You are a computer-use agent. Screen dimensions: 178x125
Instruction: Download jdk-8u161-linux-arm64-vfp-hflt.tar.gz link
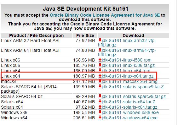pyautogui.click(x=127, y=52)
